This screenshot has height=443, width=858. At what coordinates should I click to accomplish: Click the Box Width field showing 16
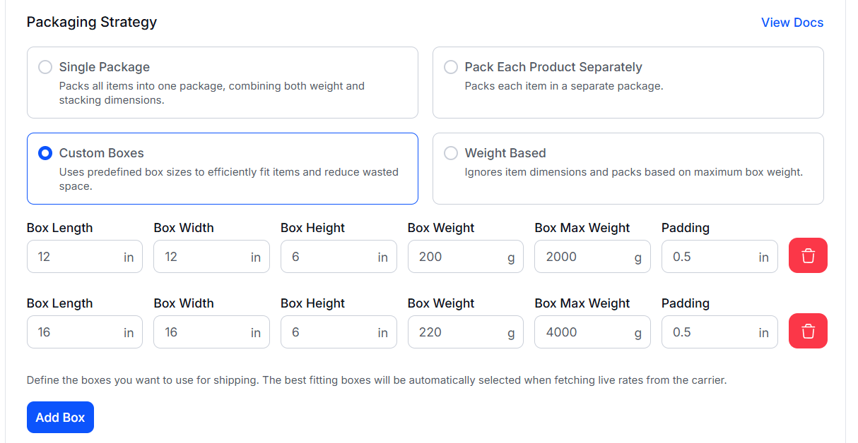(x=211, y=332)
